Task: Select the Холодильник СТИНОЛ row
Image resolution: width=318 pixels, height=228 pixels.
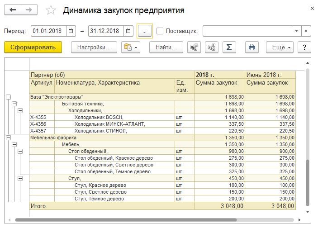Action: click(x=162, y=131)
